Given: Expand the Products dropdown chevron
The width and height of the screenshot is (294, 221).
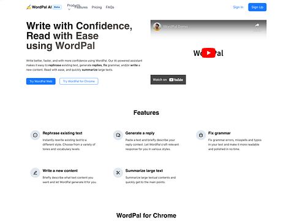Looking at the screenshot, I should point(69,9).
